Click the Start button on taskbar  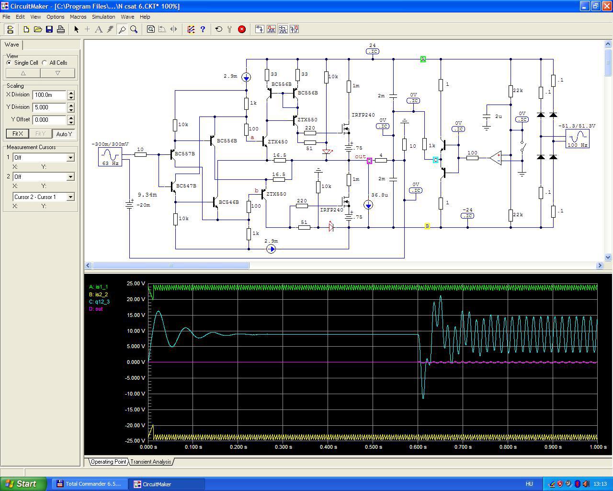(23, 484)
